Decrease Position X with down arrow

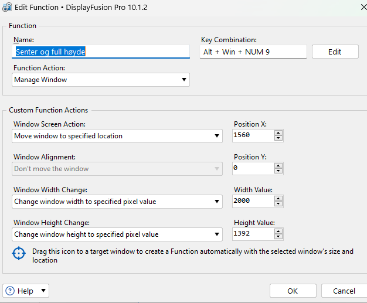click(278, 139)
